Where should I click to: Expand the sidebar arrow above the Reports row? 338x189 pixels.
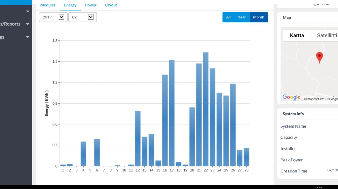point(27,11)
